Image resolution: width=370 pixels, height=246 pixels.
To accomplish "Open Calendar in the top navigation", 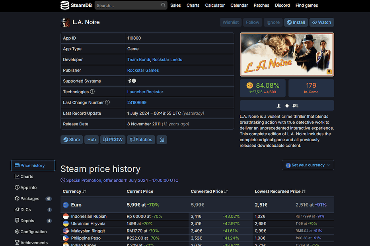I will tap(239, 5).
